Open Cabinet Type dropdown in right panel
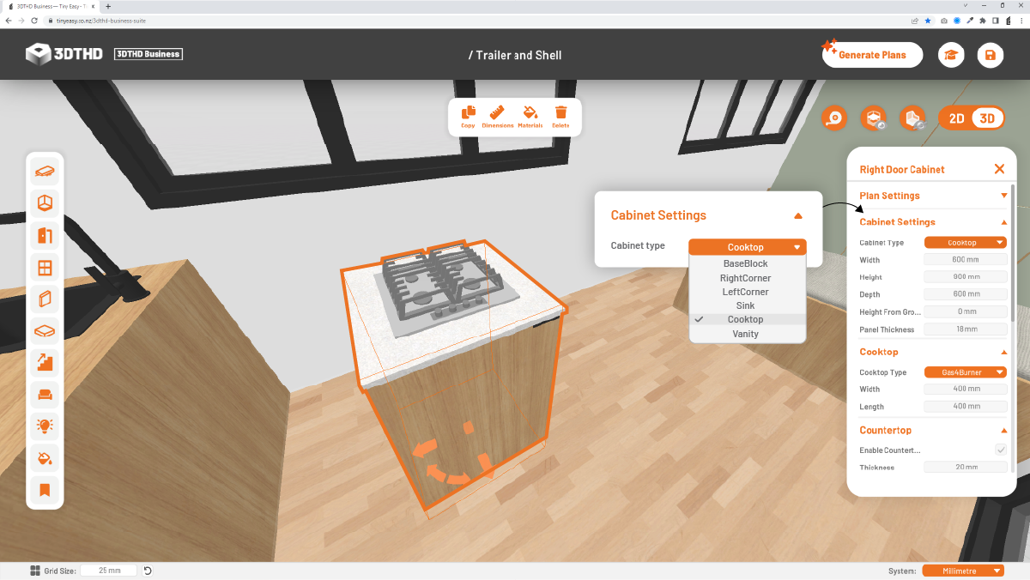This screenshot has height=580, width=1030. (x=965, y=243)
